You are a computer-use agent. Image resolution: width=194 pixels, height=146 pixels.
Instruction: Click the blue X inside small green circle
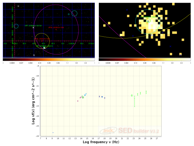pos(148,21)
